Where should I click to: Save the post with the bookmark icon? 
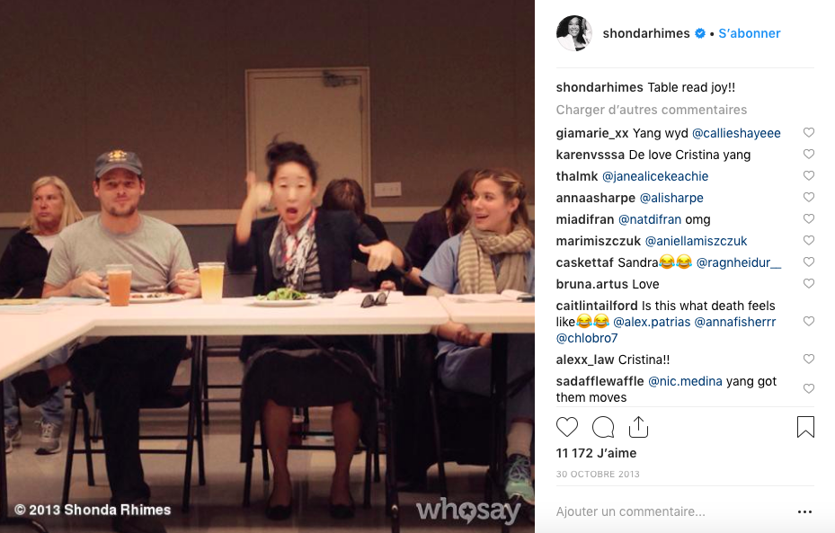coord(805,427)
